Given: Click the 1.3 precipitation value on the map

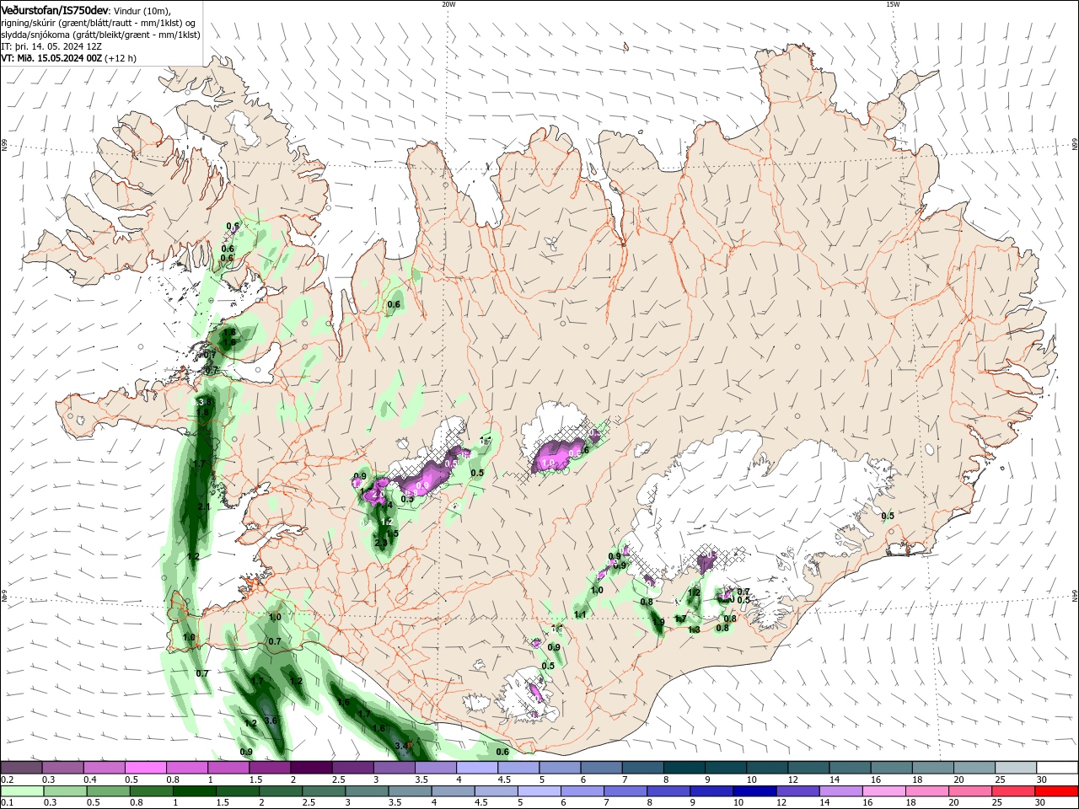Looking at the screenshot, I should pos(694,630).
